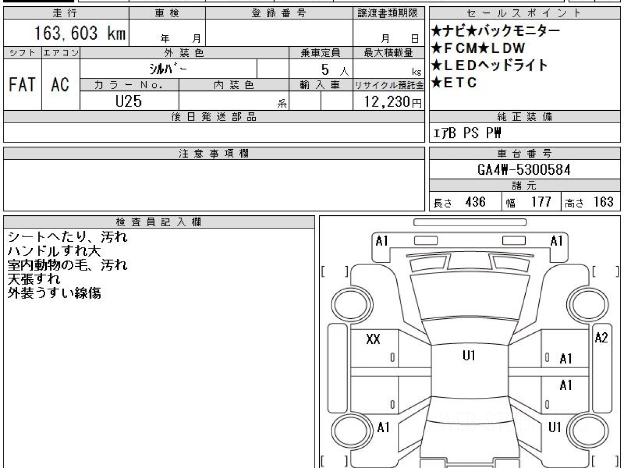Click the エアB PS PW equipment text
The height and width of the screenshot is (468, 624).
(x=467, y=134)
